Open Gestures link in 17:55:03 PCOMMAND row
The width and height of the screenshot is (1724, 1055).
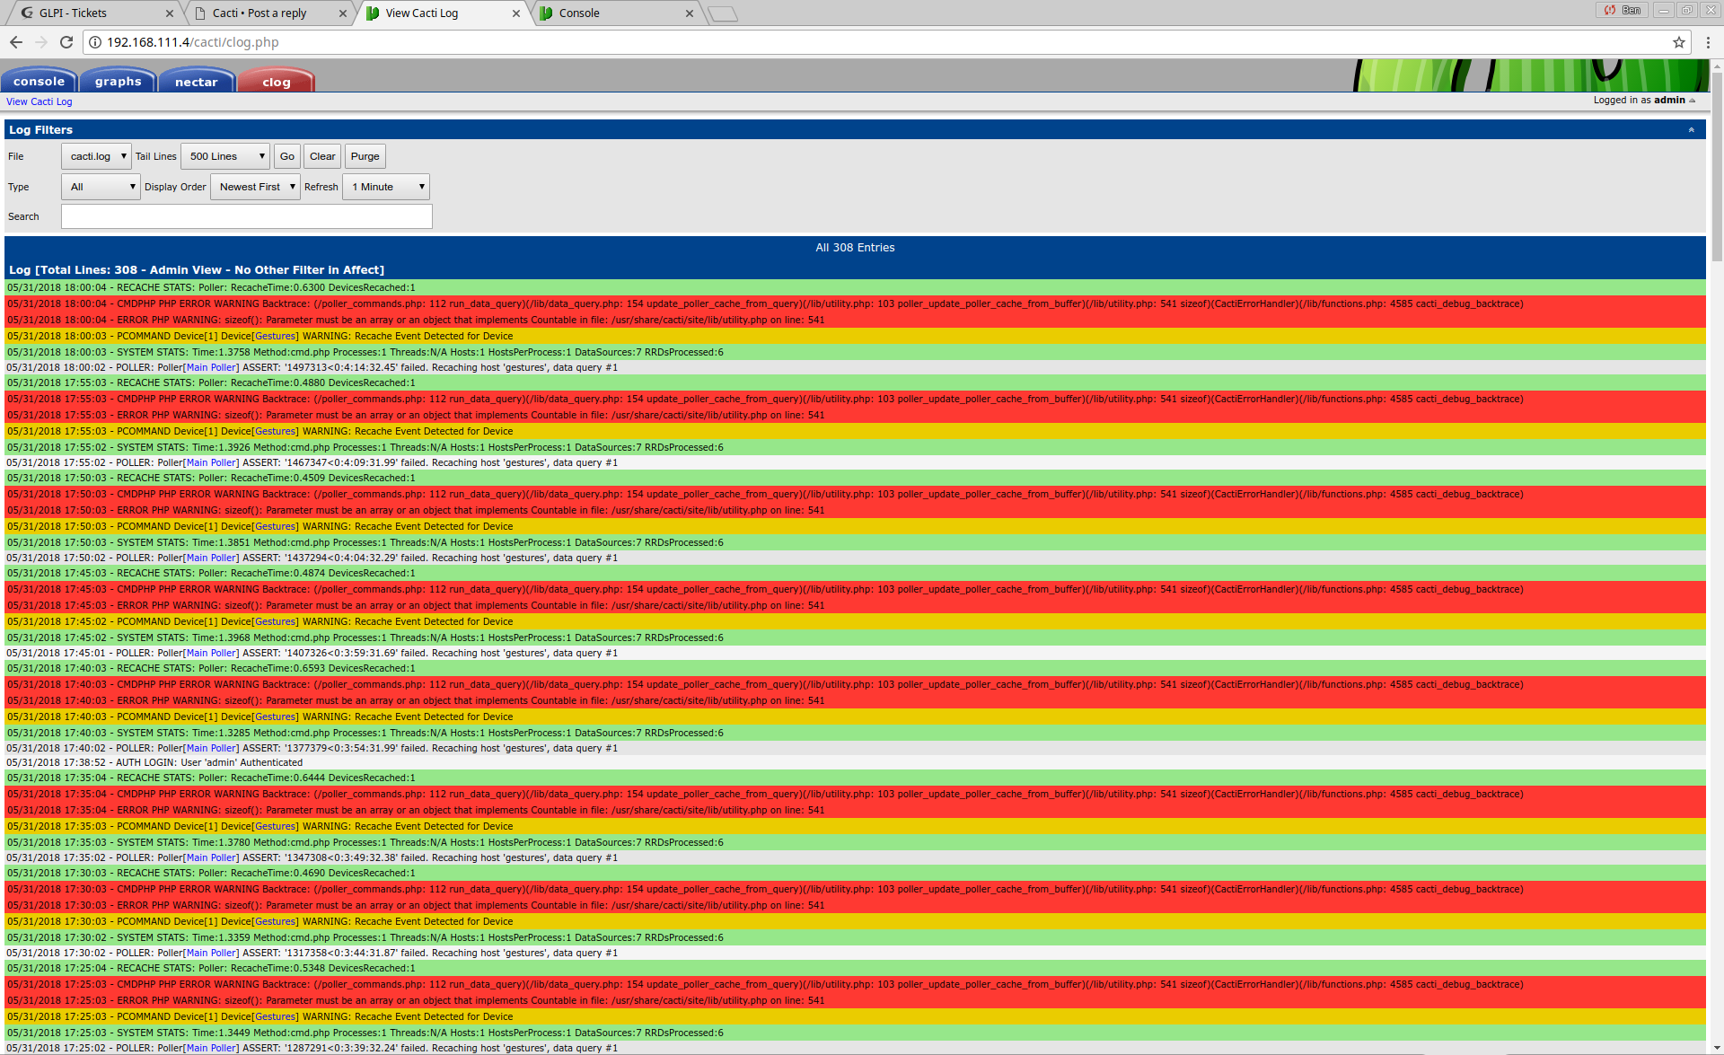coord(275,432)
